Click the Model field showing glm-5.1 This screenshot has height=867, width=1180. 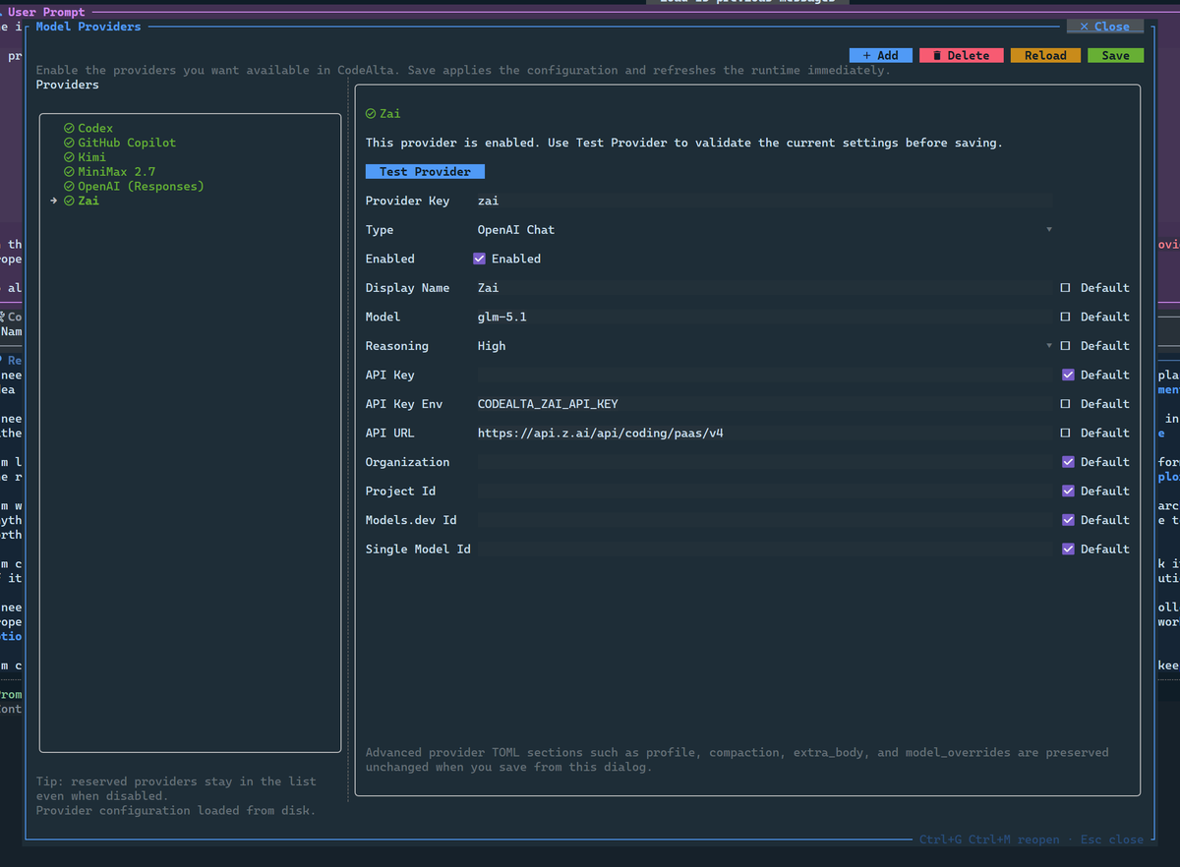(x=764, y=317)
